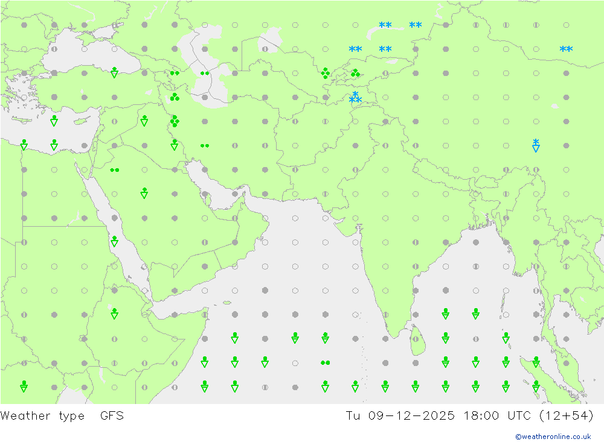The width and height of the screenshot is (604, 442).
Task: Click the shower symbol over northern Turkey
Action: point(114,73)
